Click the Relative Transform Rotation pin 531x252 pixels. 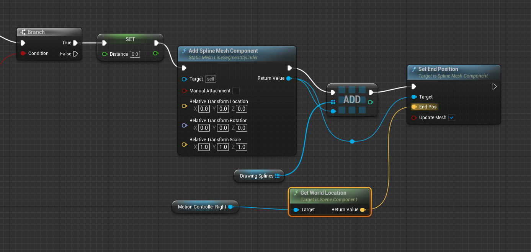tap(185, 125)
